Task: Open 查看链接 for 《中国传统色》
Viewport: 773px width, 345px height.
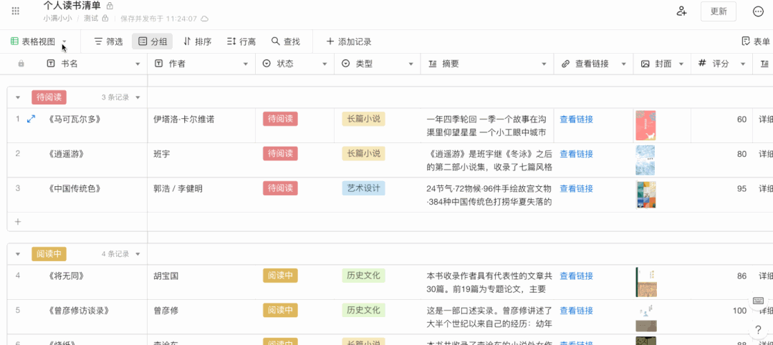Action: coord(576,188)
